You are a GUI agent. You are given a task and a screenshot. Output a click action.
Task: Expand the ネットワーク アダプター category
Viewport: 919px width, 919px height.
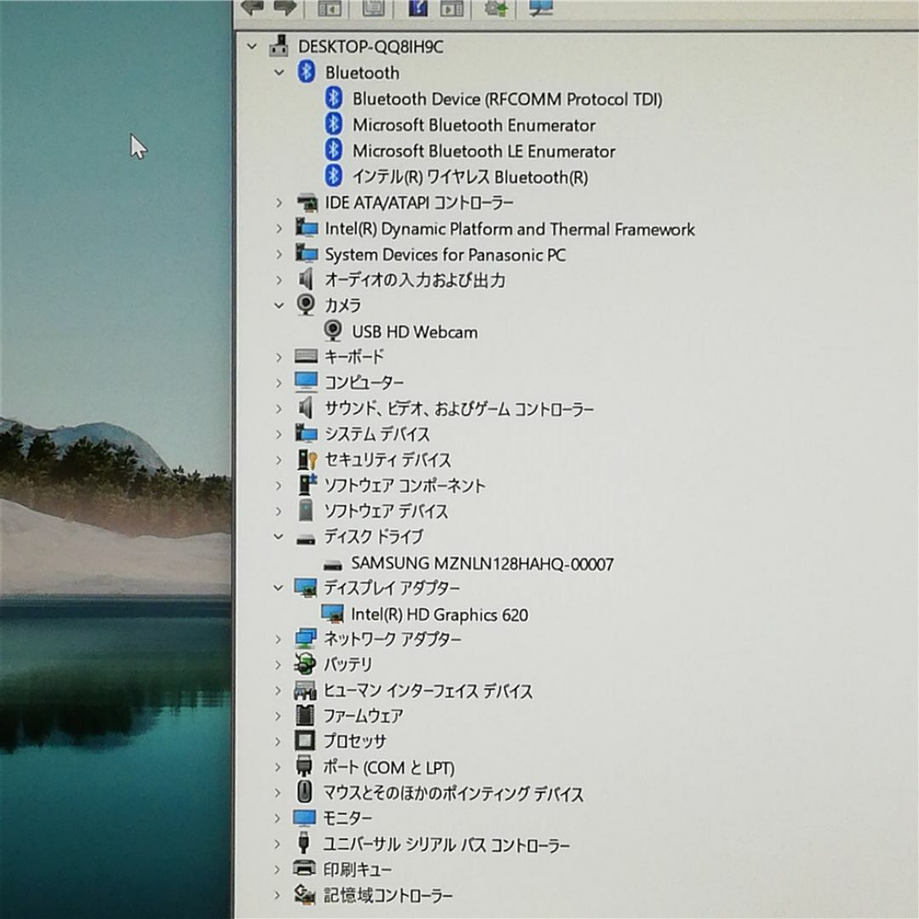(x=278, y=639)
